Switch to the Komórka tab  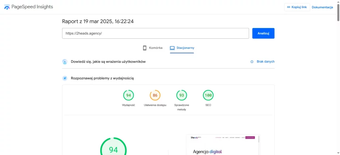pyautogui.click(x=152, y=48)
